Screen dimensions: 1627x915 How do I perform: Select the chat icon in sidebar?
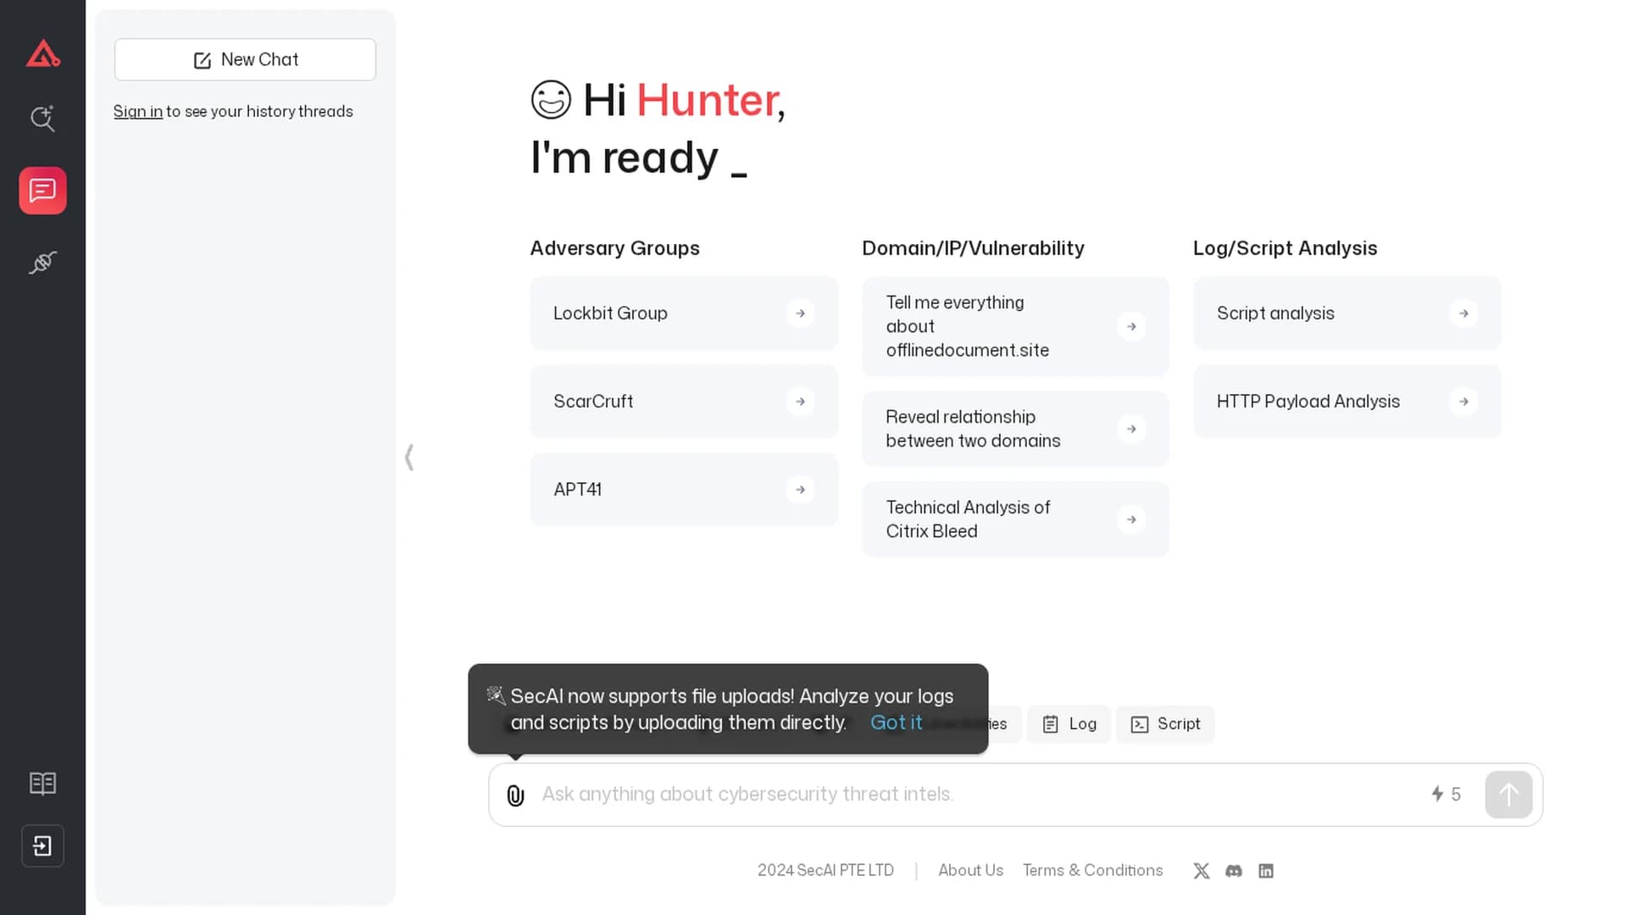[x=42, y=191]
